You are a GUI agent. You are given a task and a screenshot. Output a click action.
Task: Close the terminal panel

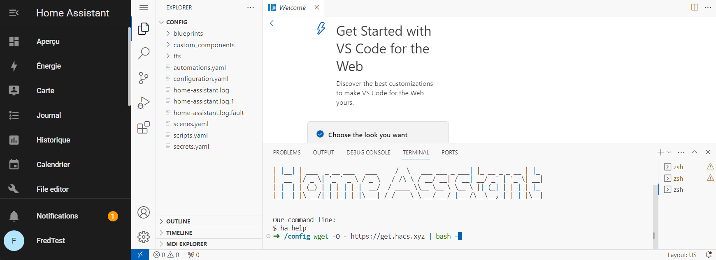click(x=708, y=152)
